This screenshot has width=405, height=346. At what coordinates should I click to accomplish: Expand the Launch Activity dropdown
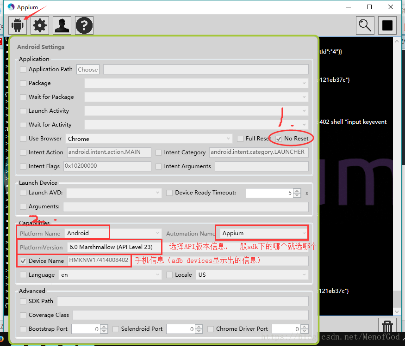[197, 111]
